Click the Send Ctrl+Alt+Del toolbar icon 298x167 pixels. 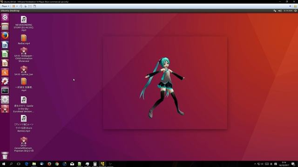21,6
